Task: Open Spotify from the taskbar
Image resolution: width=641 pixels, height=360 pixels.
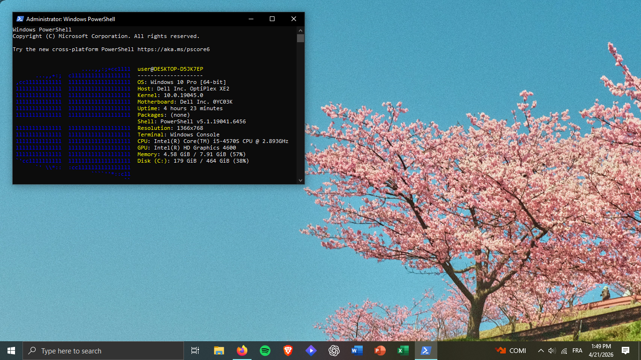Action: tap(265, 351)
